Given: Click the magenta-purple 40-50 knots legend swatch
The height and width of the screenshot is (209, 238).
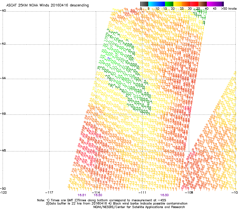Looking at the screenshot, I should [x=215, y=4].
